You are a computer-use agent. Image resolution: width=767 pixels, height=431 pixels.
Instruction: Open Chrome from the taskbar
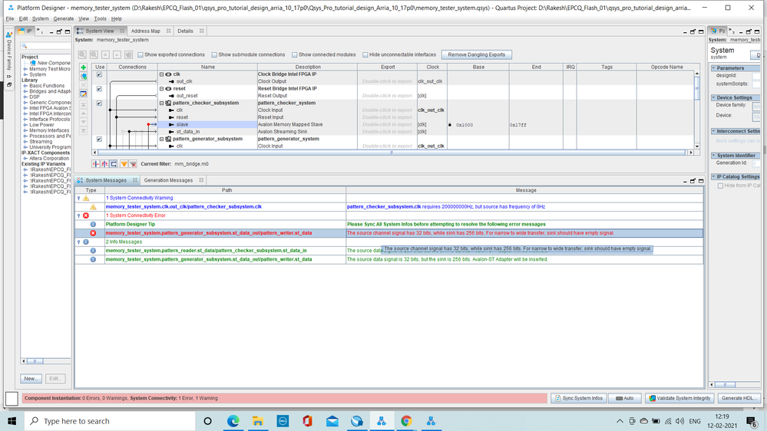point(406,421)
